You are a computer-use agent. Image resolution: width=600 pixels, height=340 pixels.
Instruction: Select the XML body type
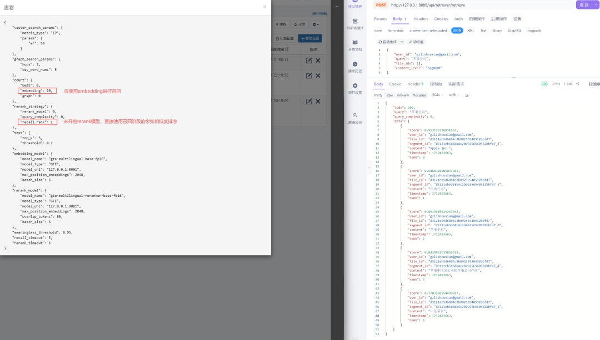pos(471,31)
